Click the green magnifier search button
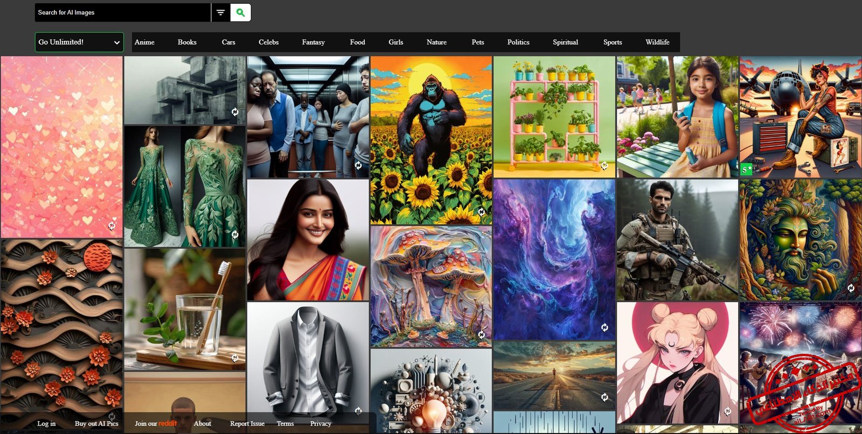The image size is (862, 434). (240, 12)
